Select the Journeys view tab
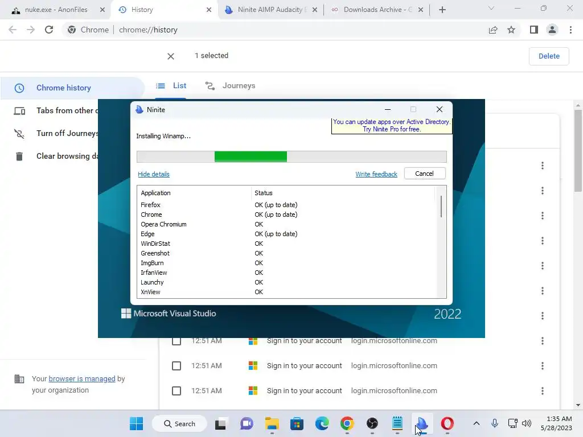The height and width of the screenshot is (437, 583). coord(231,86)
